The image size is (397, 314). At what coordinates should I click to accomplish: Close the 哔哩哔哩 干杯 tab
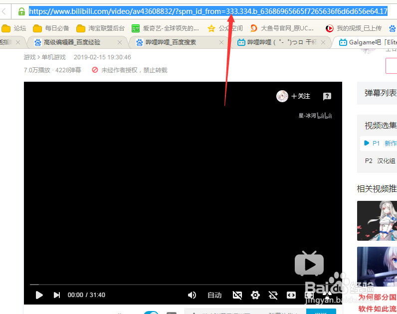[323, 42]
